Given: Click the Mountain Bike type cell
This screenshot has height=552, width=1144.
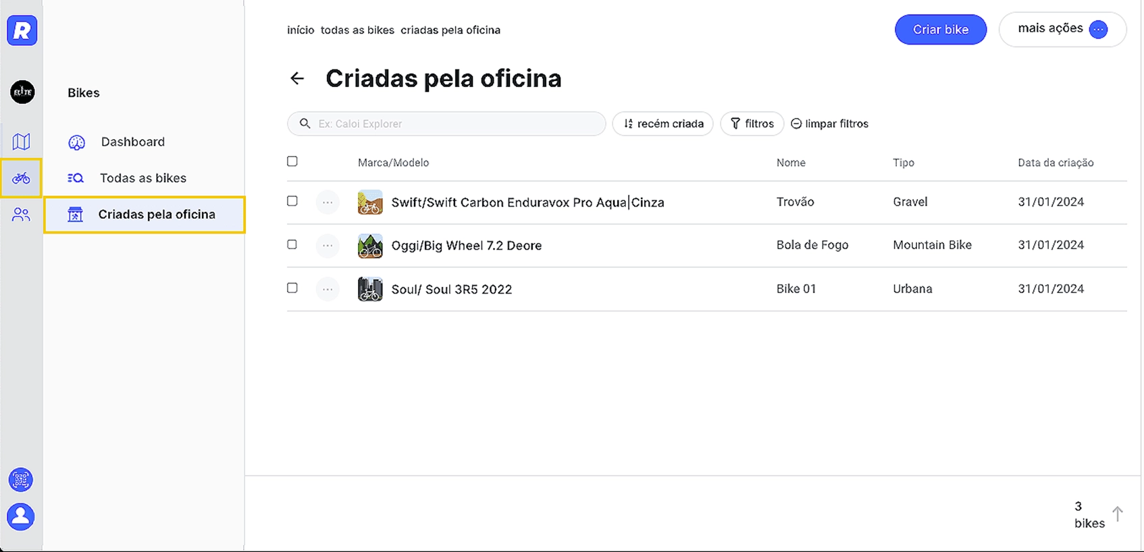Looking at the screenshot, I should pos(933,245).
